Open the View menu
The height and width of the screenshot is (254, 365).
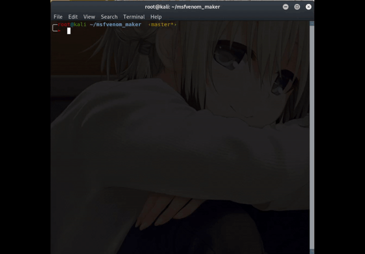pos(89,17)
